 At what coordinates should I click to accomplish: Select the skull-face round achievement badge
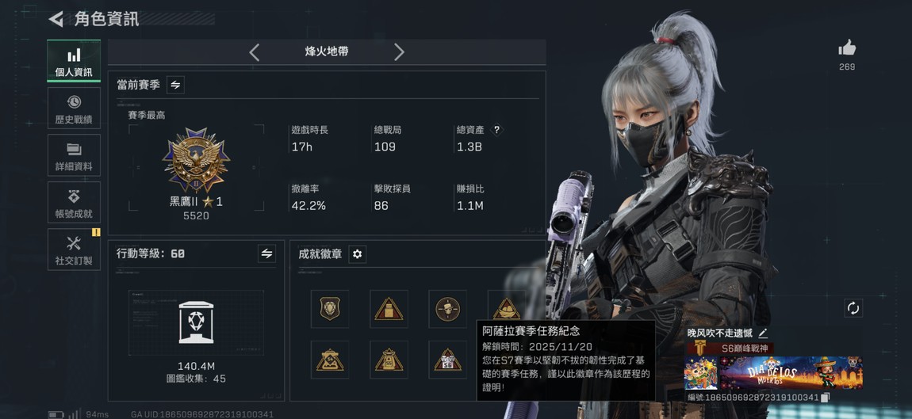[448, 309]
